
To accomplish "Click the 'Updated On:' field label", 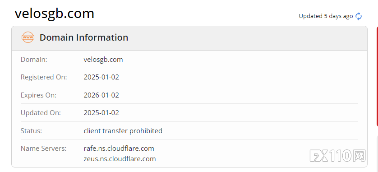I will coord(41,113).
